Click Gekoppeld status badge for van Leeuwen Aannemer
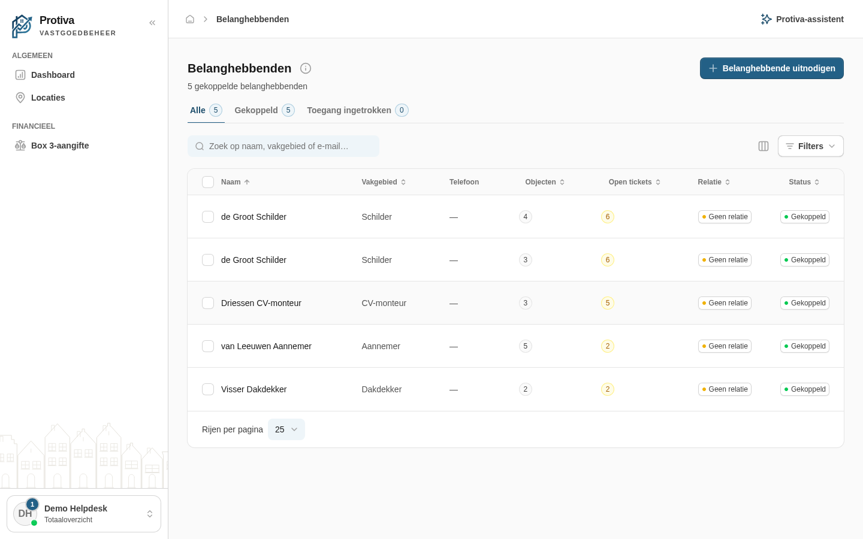Image resolution: width=863 pixels, height=539 pixels. 805,346
